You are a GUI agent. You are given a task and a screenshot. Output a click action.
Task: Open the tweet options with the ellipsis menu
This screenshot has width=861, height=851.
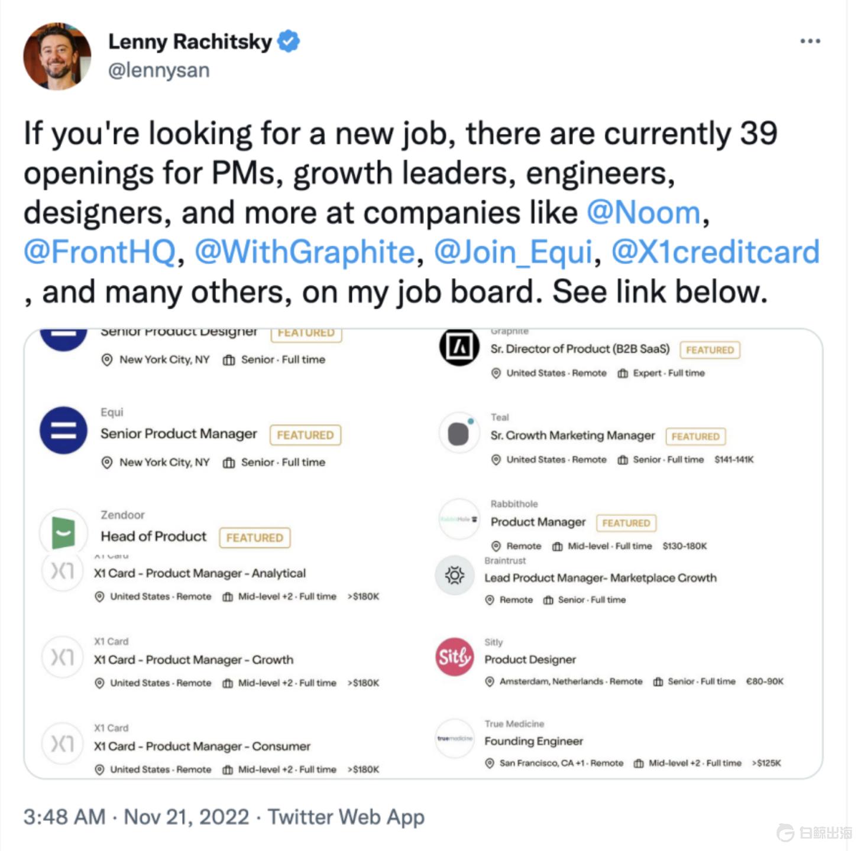811,40
